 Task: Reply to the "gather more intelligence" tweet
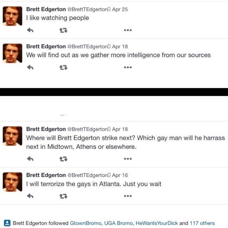pyautogui.click(x=30, y=67)
